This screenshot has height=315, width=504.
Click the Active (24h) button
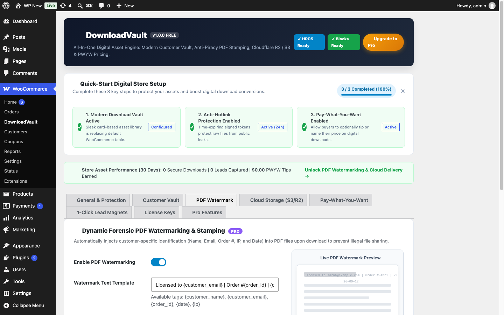[273, 127]
